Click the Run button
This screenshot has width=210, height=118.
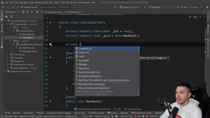pyautogui.click(x=184, y=7)
